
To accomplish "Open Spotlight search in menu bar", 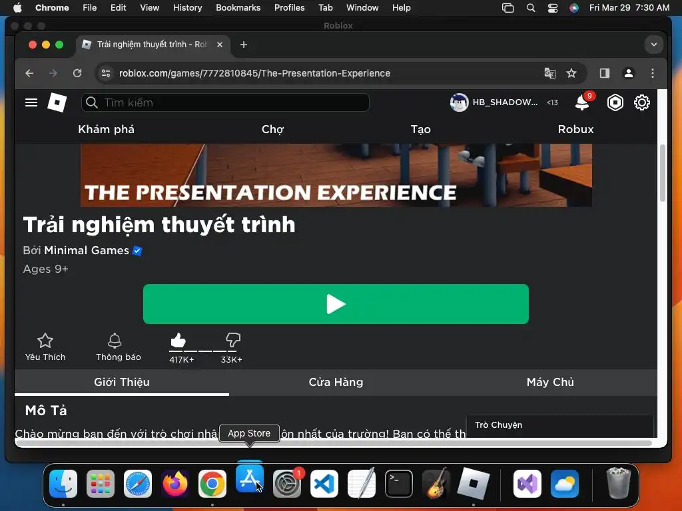I will click(531, 8).
